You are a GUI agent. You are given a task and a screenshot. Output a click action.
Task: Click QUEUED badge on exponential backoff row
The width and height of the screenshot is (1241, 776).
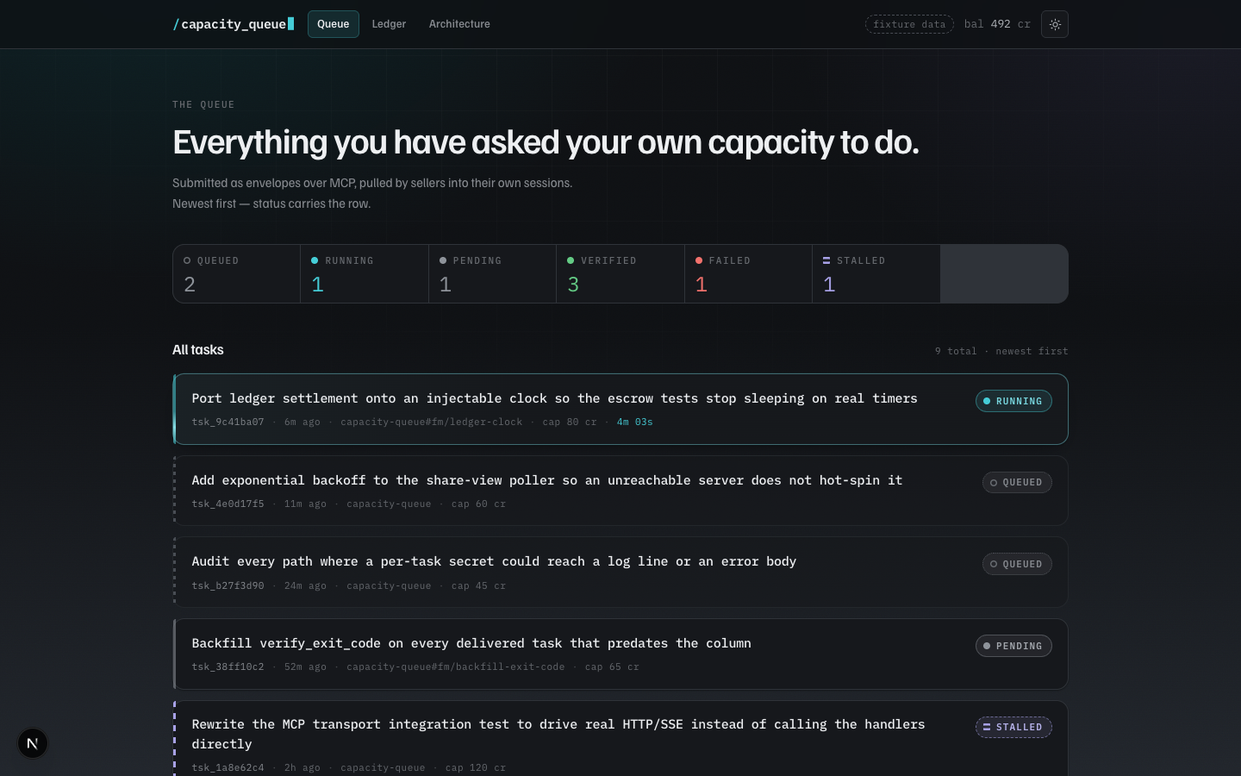pyautogui.click(x=1017, y=482)
